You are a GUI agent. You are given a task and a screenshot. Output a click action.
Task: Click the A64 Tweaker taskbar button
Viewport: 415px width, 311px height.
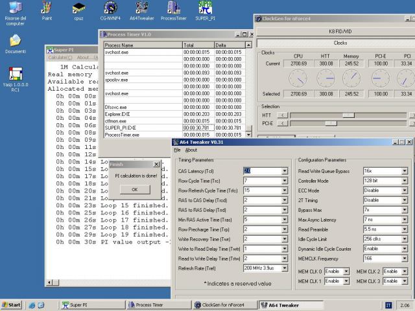290,305
